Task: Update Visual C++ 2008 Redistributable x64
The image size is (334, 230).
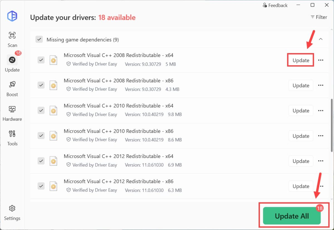Action: coord(301,60)
